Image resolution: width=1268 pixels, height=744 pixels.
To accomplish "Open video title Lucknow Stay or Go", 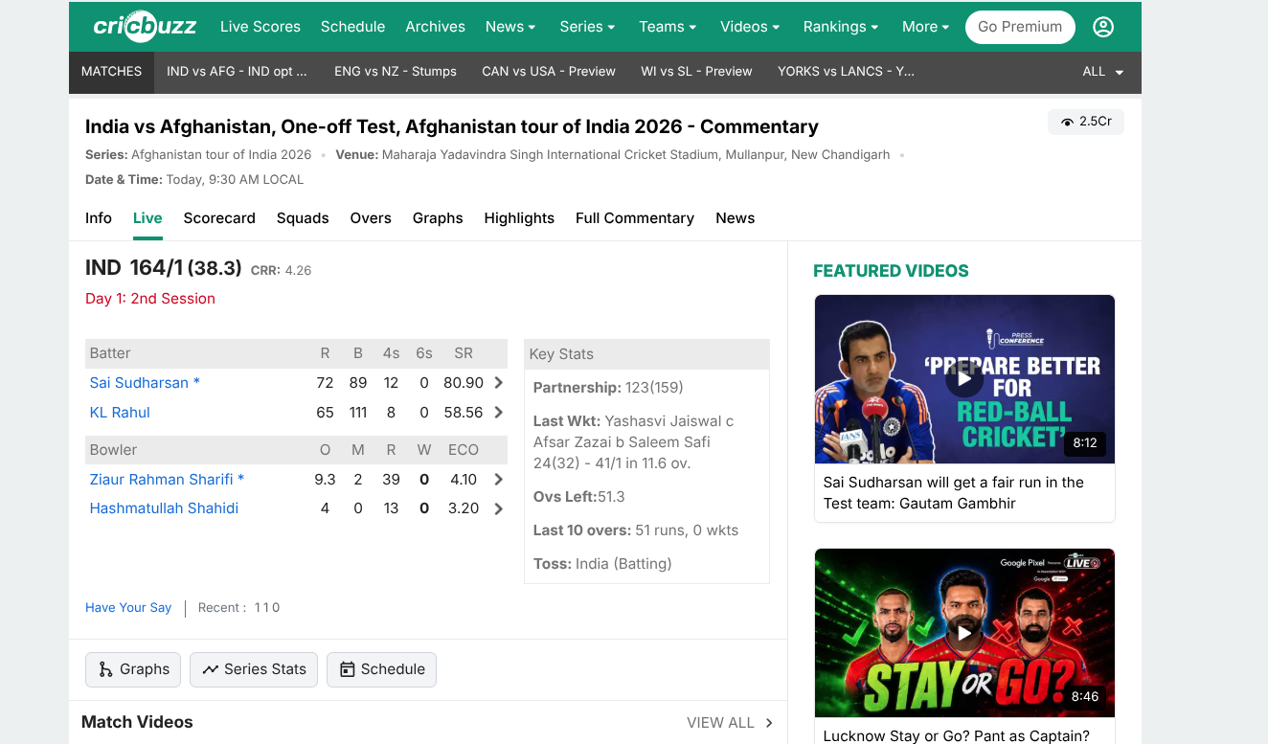I will coord(957,736).
